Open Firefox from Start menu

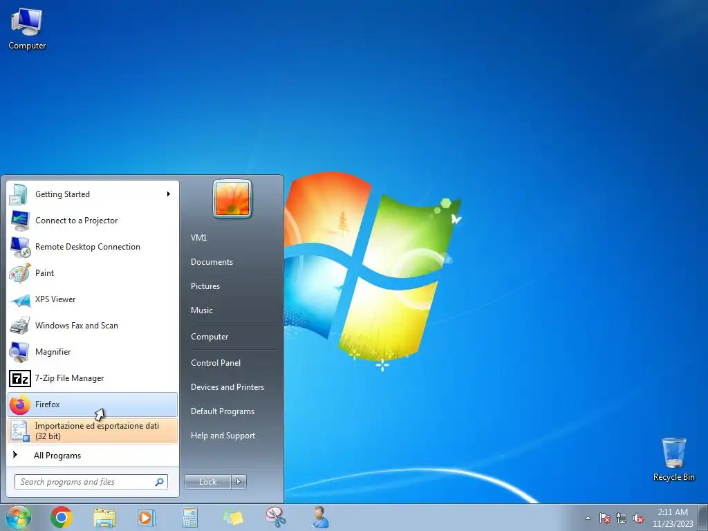93,404
